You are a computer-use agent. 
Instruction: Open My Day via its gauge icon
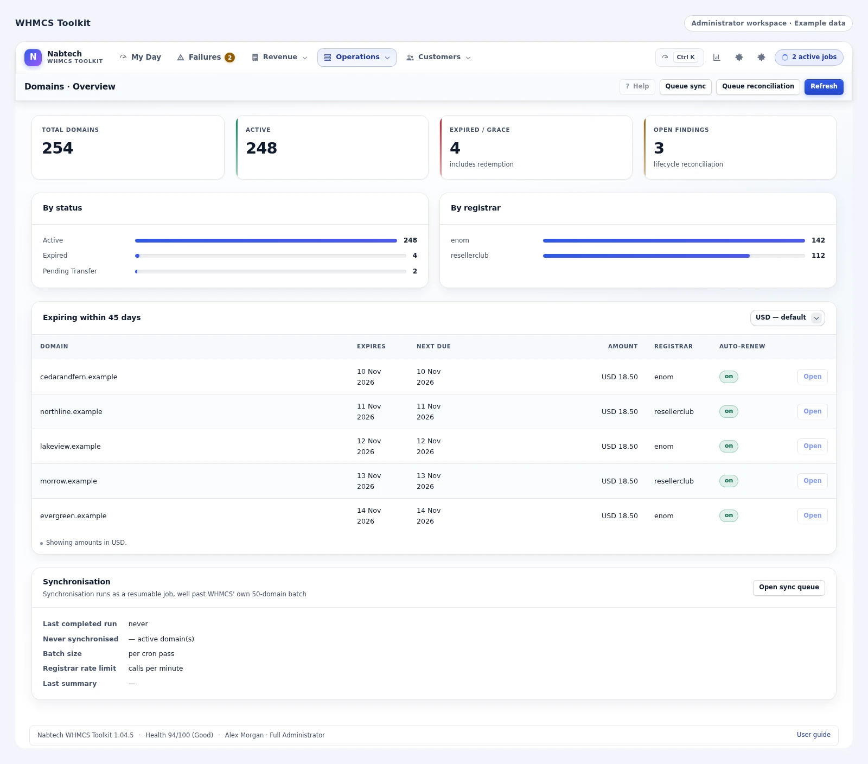tap(123, 57)
